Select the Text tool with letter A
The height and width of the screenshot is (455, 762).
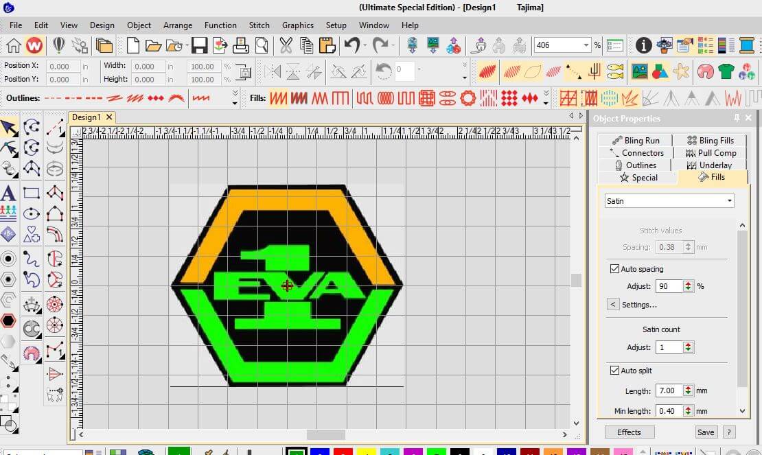(8, 194)
